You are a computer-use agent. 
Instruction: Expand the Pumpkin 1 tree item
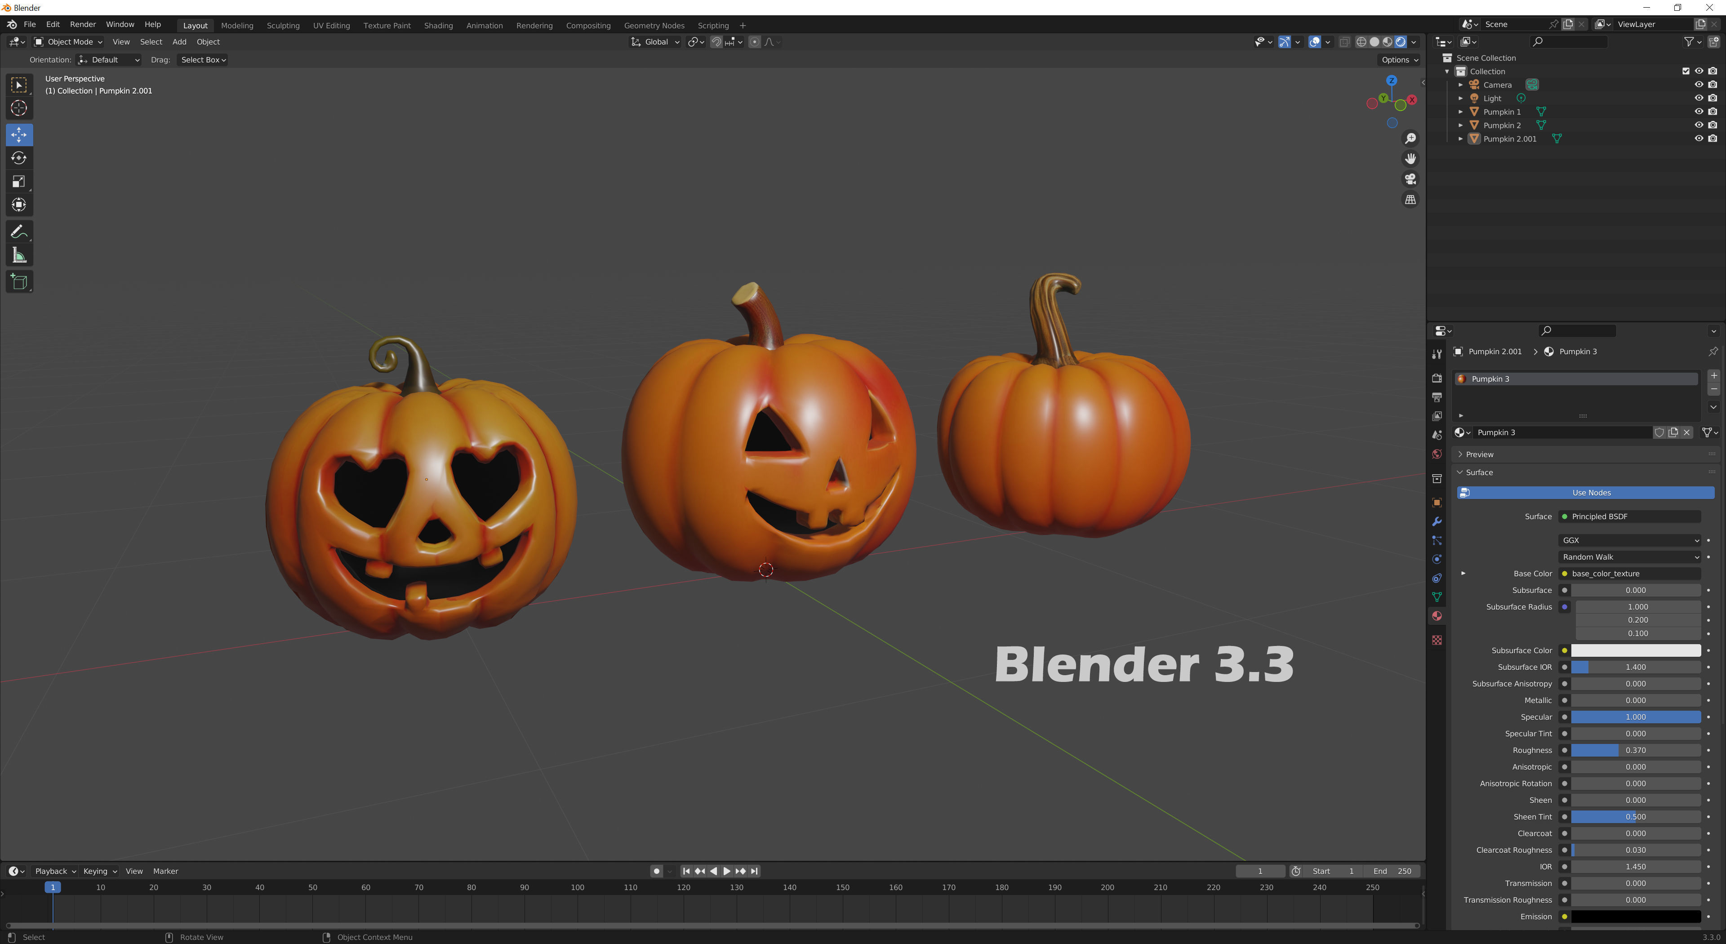[x=1461, y=112]
